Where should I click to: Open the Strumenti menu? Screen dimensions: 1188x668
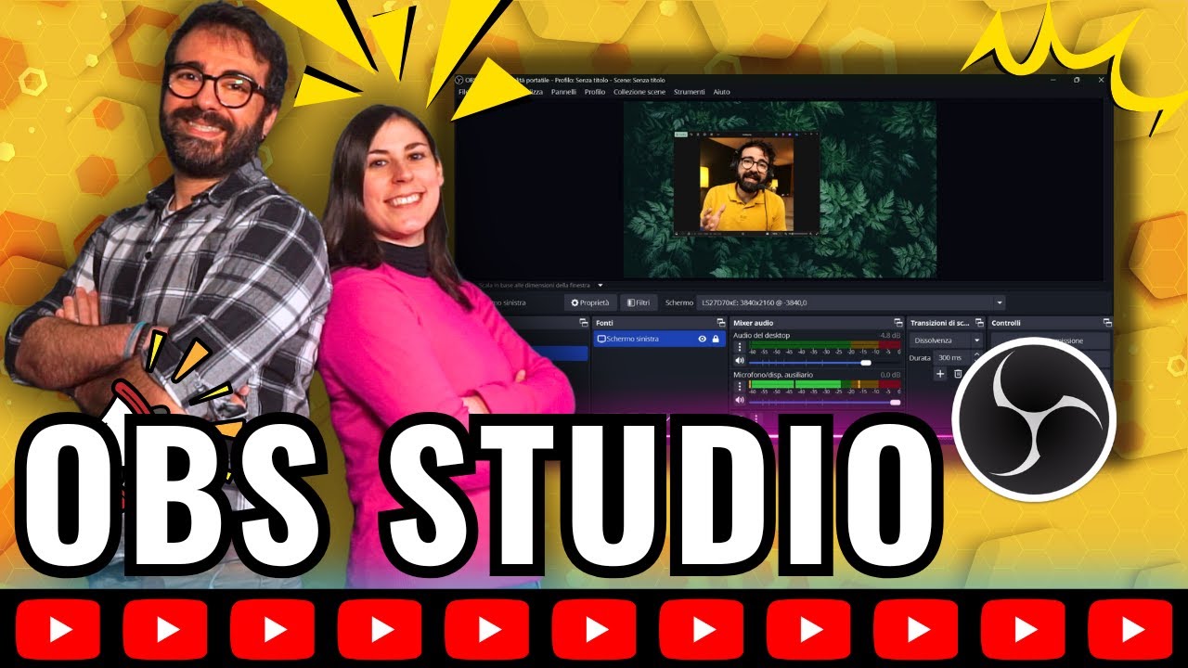[690, 92]
